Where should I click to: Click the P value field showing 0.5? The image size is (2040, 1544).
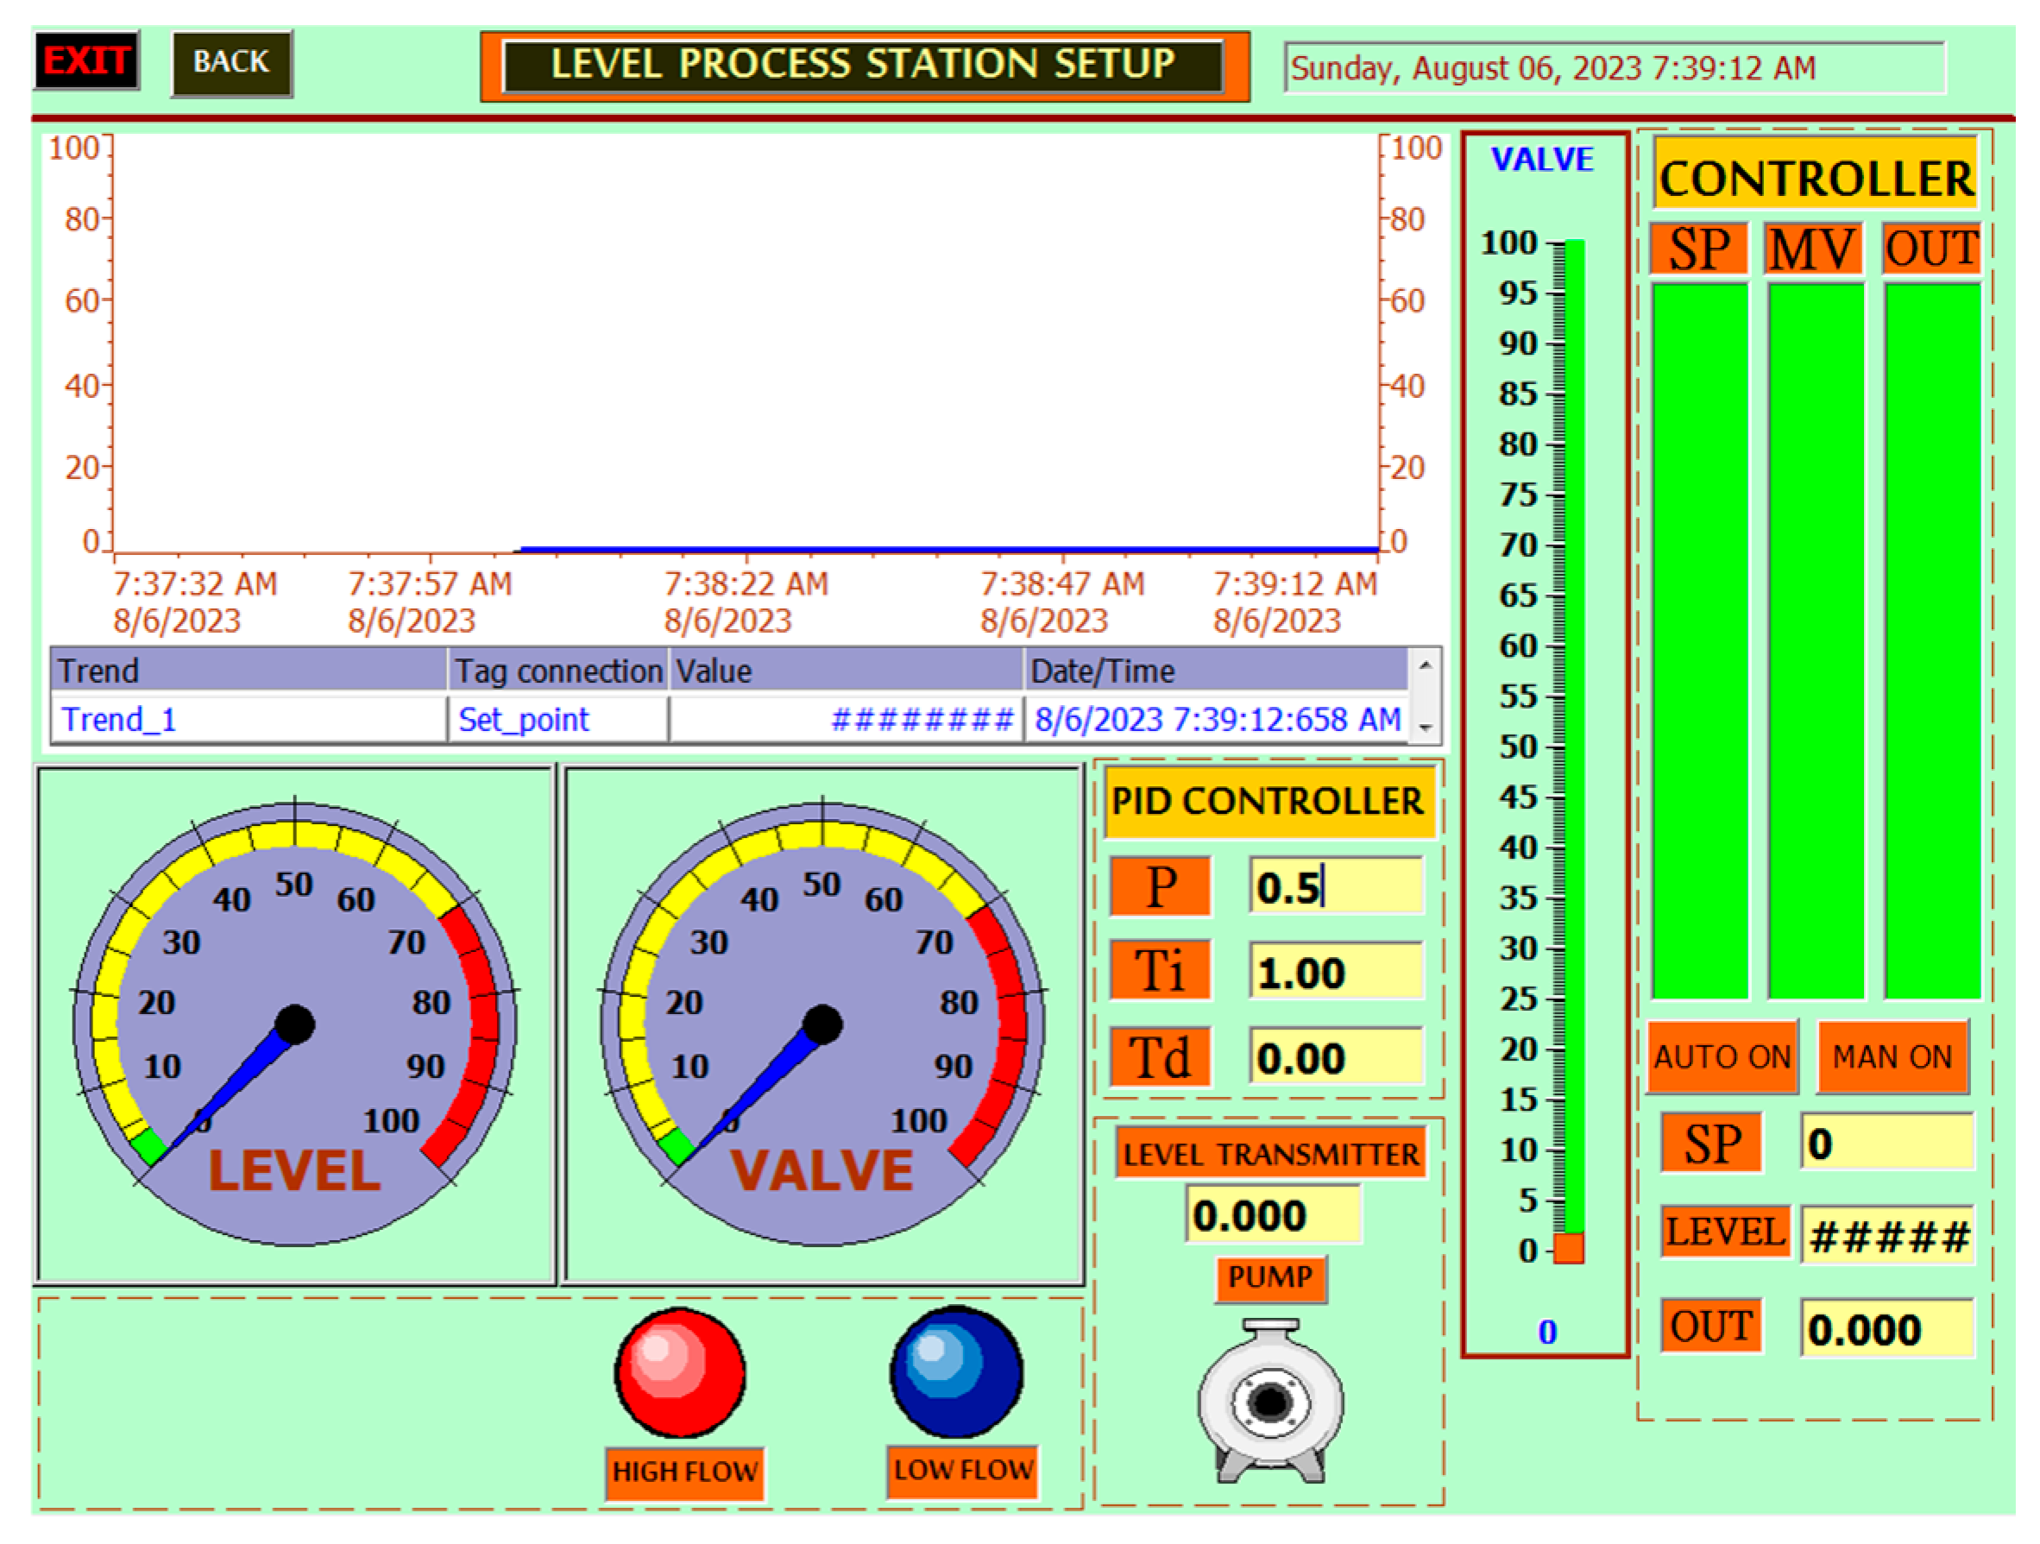(x=1337, y=885)
